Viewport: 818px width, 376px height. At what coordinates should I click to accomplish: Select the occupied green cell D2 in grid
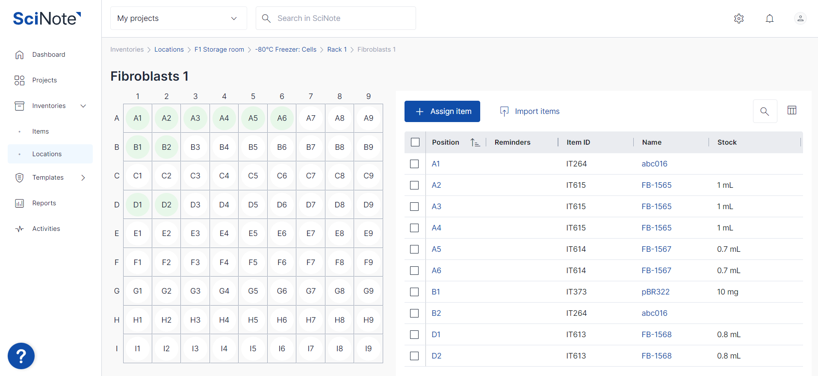click(x=166, y=205)
